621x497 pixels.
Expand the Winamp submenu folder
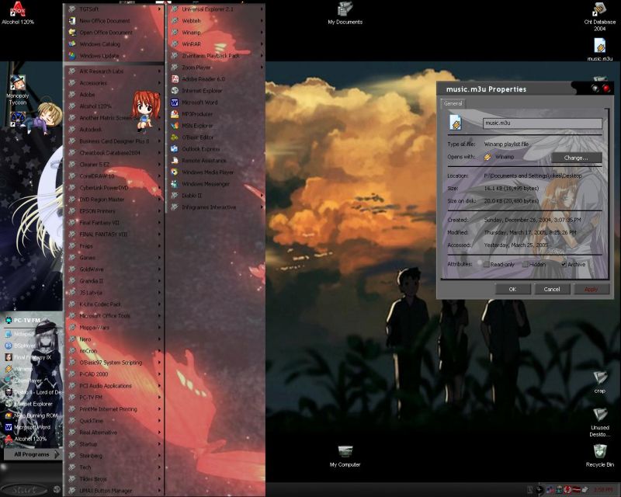216,33
